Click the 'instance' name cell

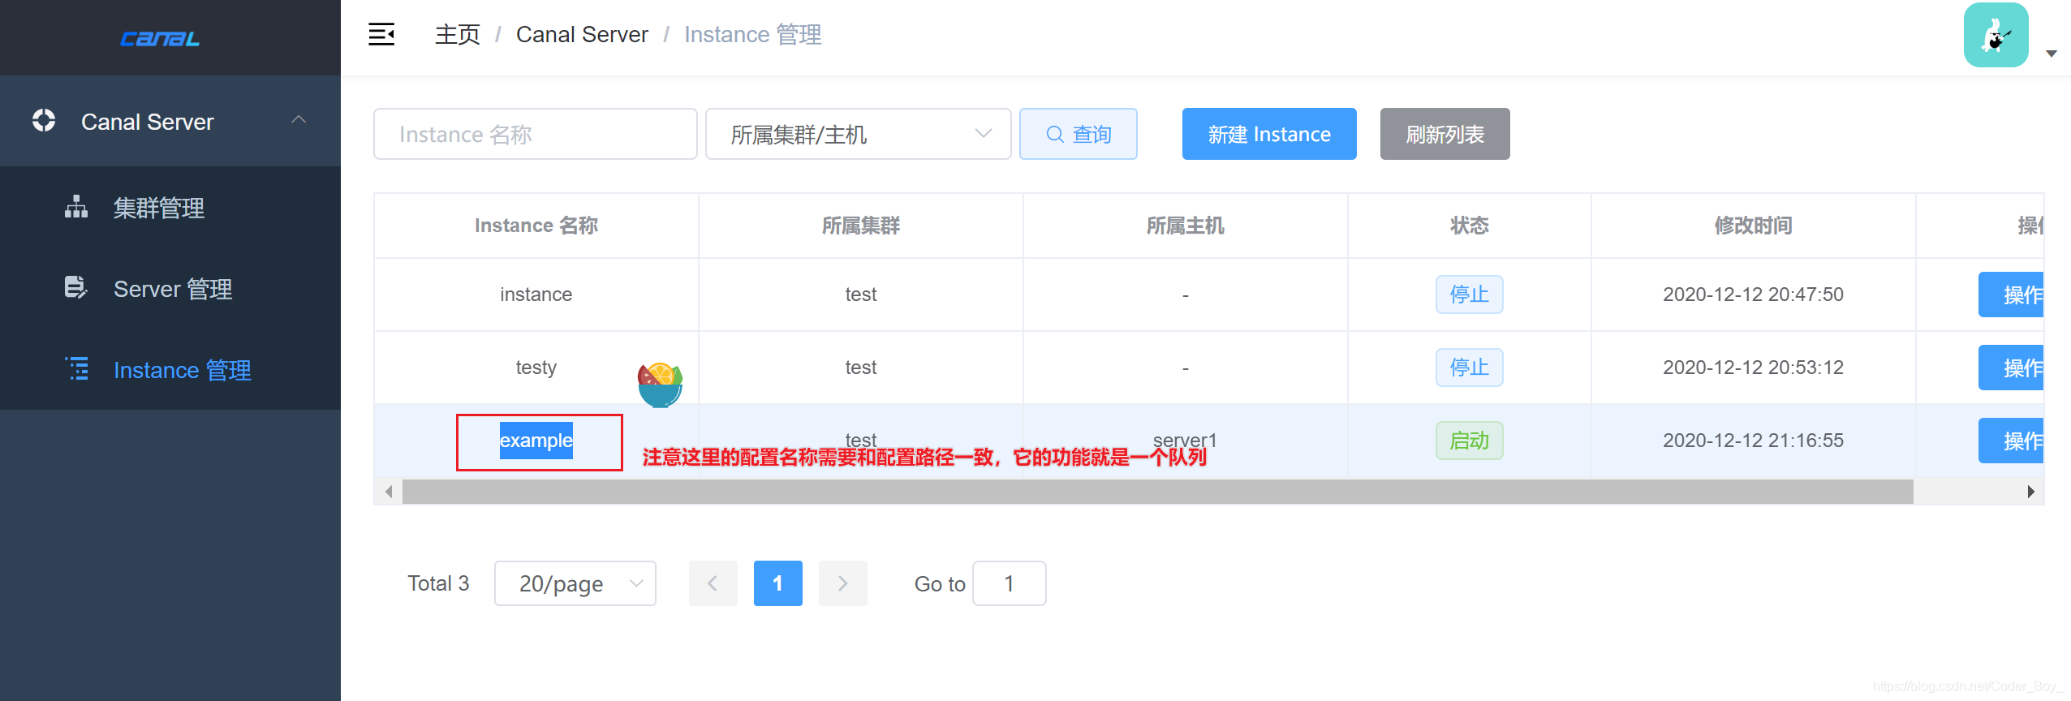pos(536,295)
